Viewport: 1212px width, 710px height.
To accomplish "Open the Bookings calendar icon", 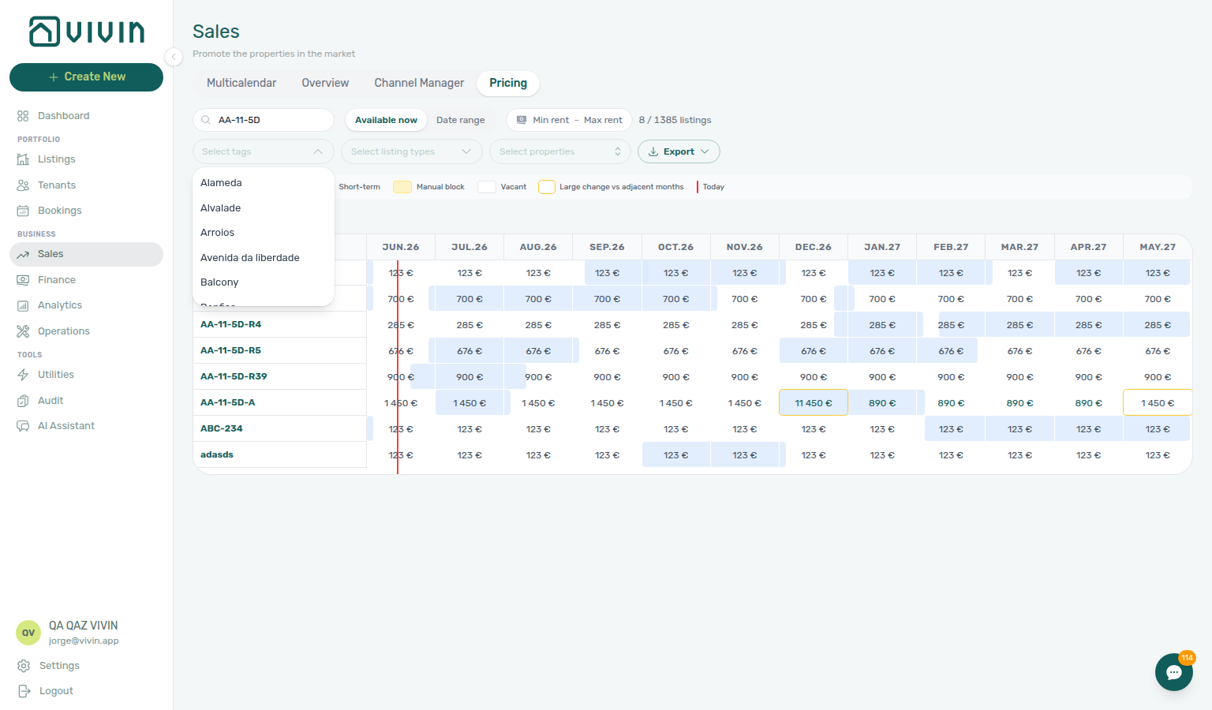I will 23,211.
